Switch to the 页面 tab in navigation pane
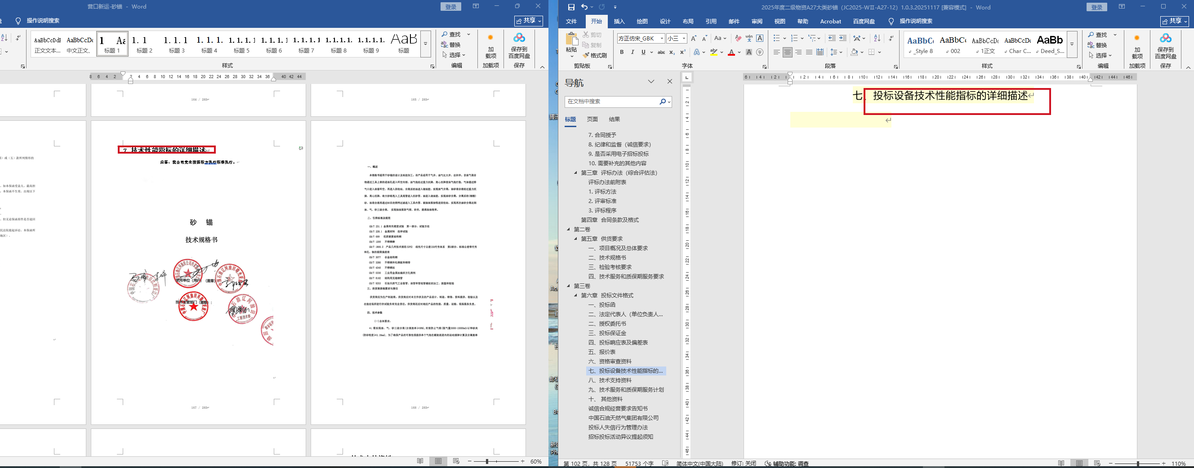This screenshot has height=468, width=1194. tap(593, 119)
